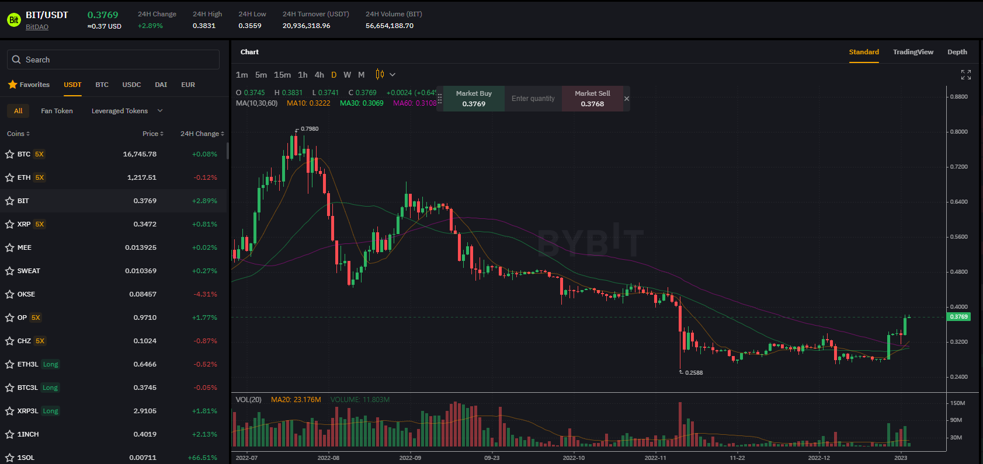Set chart interval to 4h
Image resolution: width=983 pixels, height=464 pixels.
point(319,75)
